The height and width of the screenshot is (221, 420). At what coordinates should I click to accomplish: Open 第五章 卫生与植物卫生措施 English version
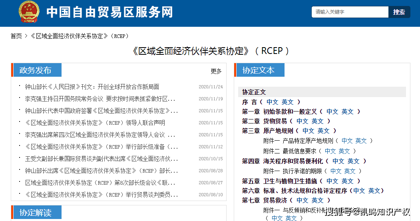347,181
